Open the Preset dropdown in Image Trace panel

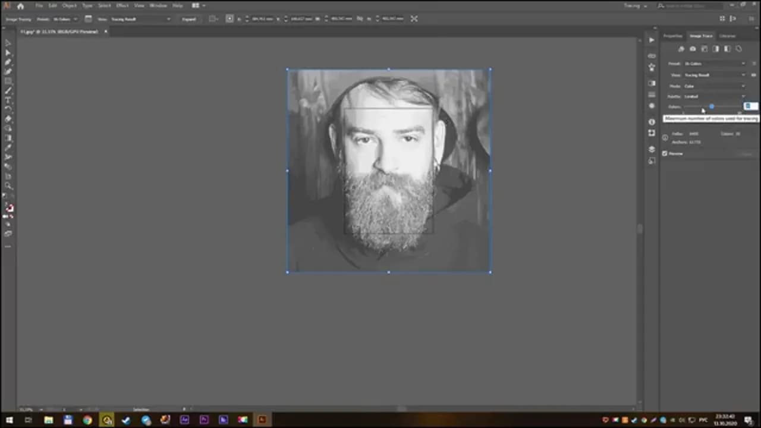[714, 64]
